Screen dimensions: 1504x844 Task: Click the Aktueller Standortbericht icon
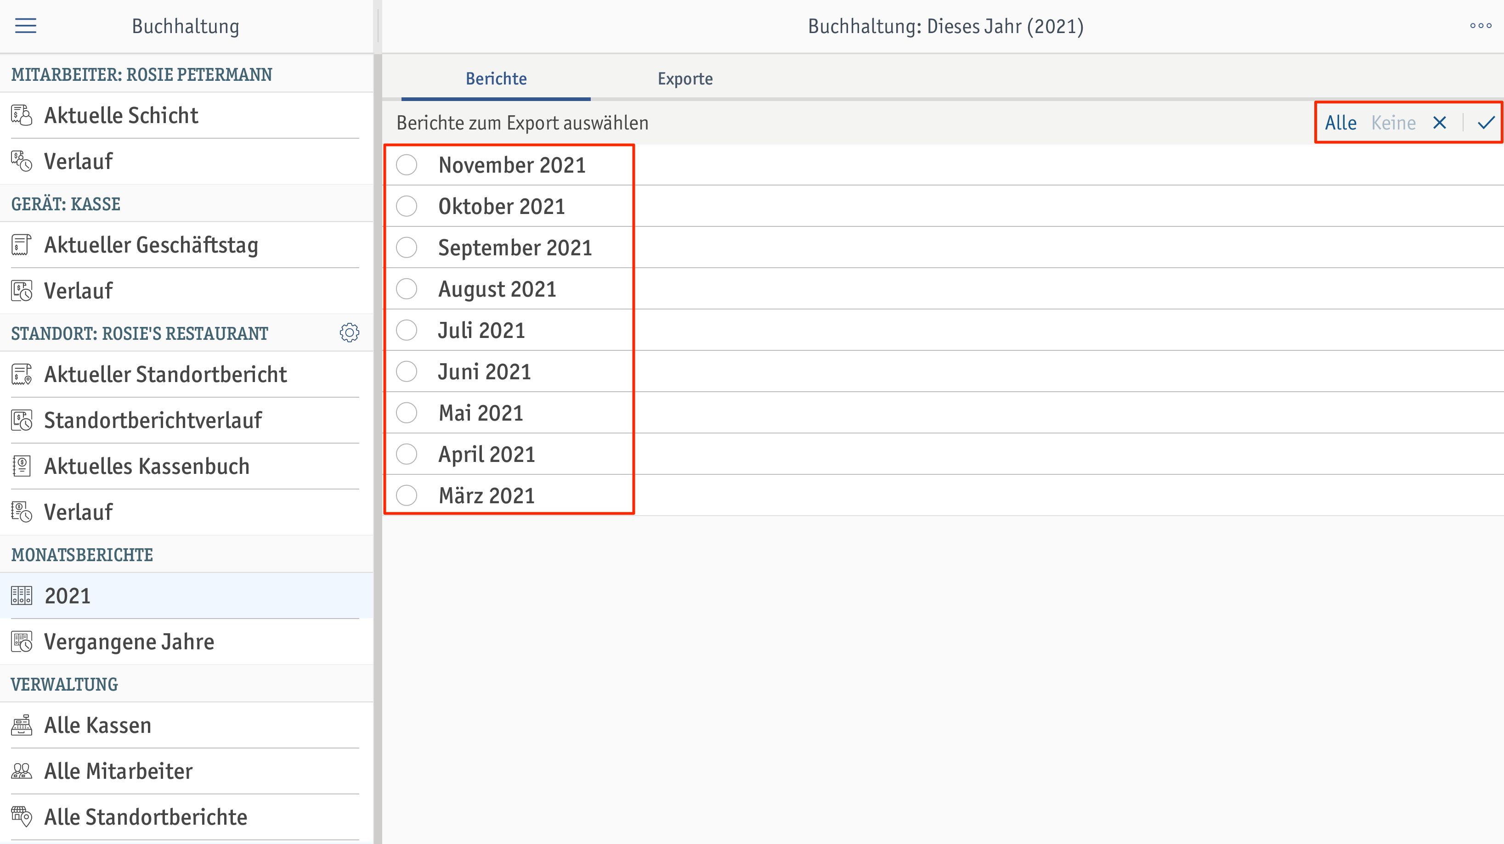pyautogui.click(x=22, y=374)
